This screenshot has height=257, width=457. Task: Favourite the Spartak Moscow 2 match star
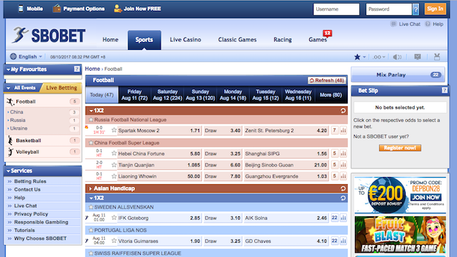click(x=114, y=130)
